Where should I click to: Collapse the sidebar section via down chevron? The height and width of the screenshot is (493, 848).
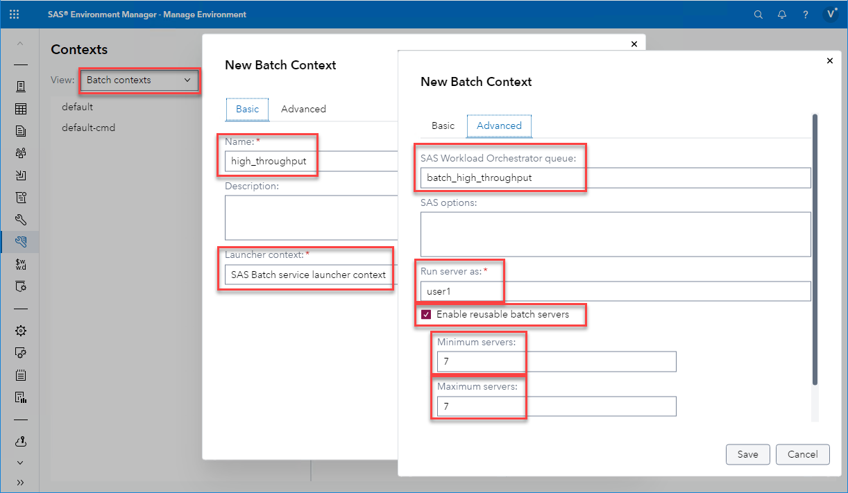coord(21,462)
